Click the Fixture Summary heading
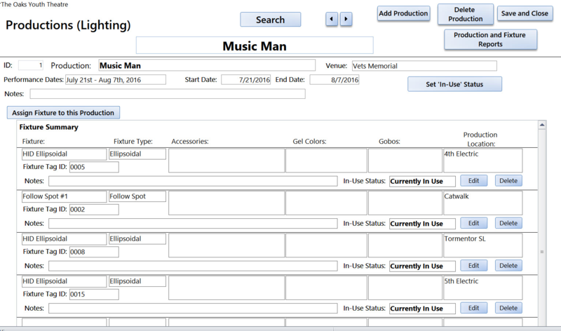 tap(48, 127)
